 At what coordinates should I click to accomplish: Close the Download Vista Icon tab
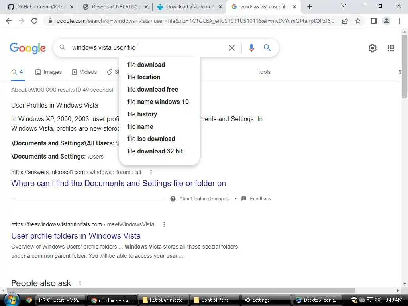pyautogui.click(x=220, y=7)
